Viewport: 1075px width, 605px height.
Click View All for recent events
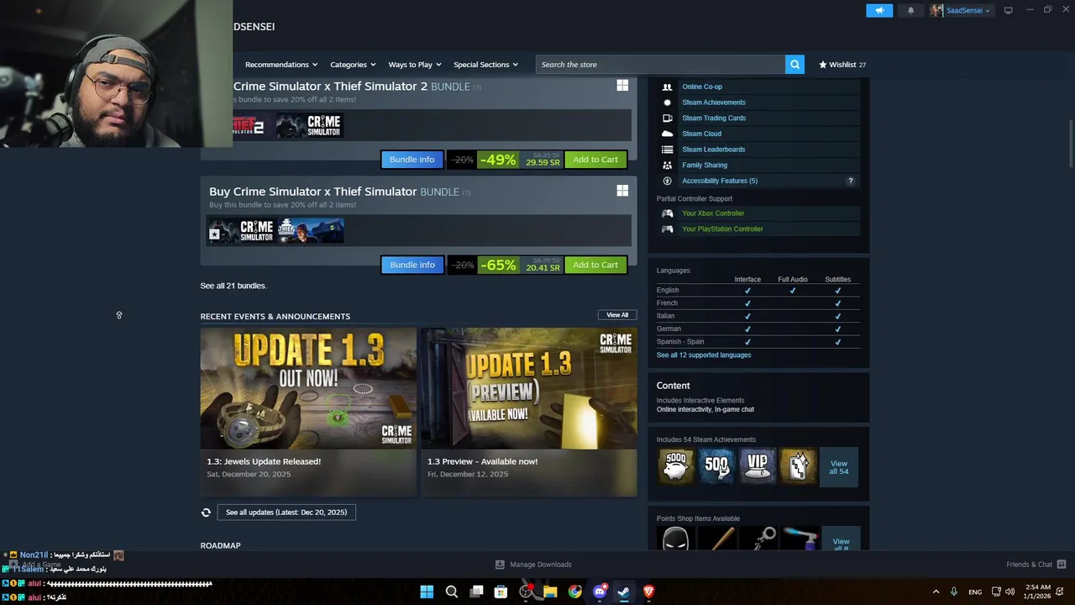[617, 315]
